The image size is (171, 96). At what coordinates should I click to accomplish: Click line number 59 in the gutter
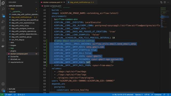coord(45,62)
